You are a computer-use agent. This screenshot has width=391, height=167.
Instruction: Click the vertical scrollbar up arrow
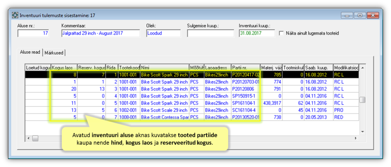(362, 68)
